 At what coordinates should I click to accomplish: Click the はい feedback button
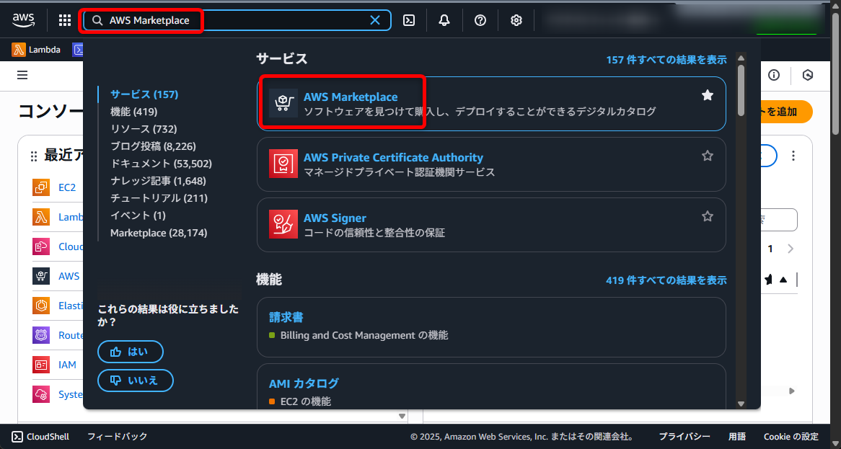tap(131, 352)
